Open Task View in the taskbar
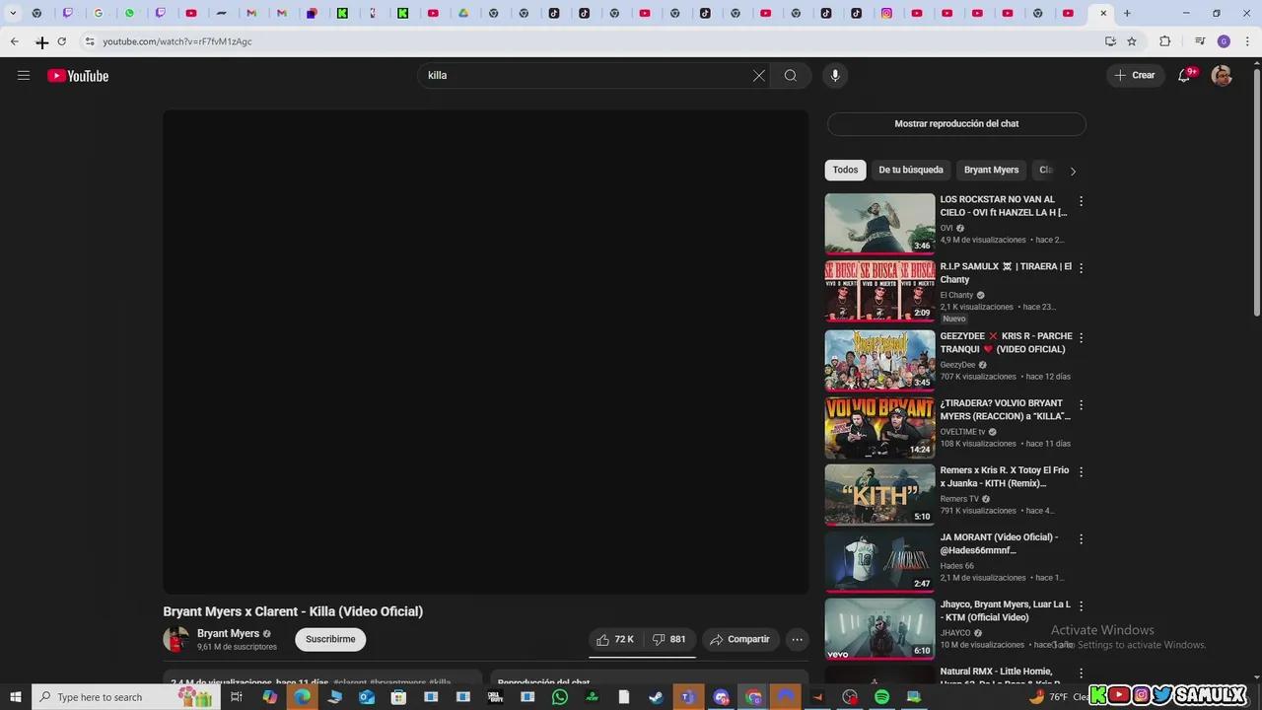Image resolution: width=1262 pixels, height=710 pixels. [x=237, y=697]
